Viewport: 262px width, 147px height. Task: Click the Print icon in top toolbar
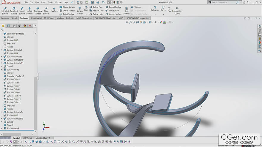tap(98, 2)
